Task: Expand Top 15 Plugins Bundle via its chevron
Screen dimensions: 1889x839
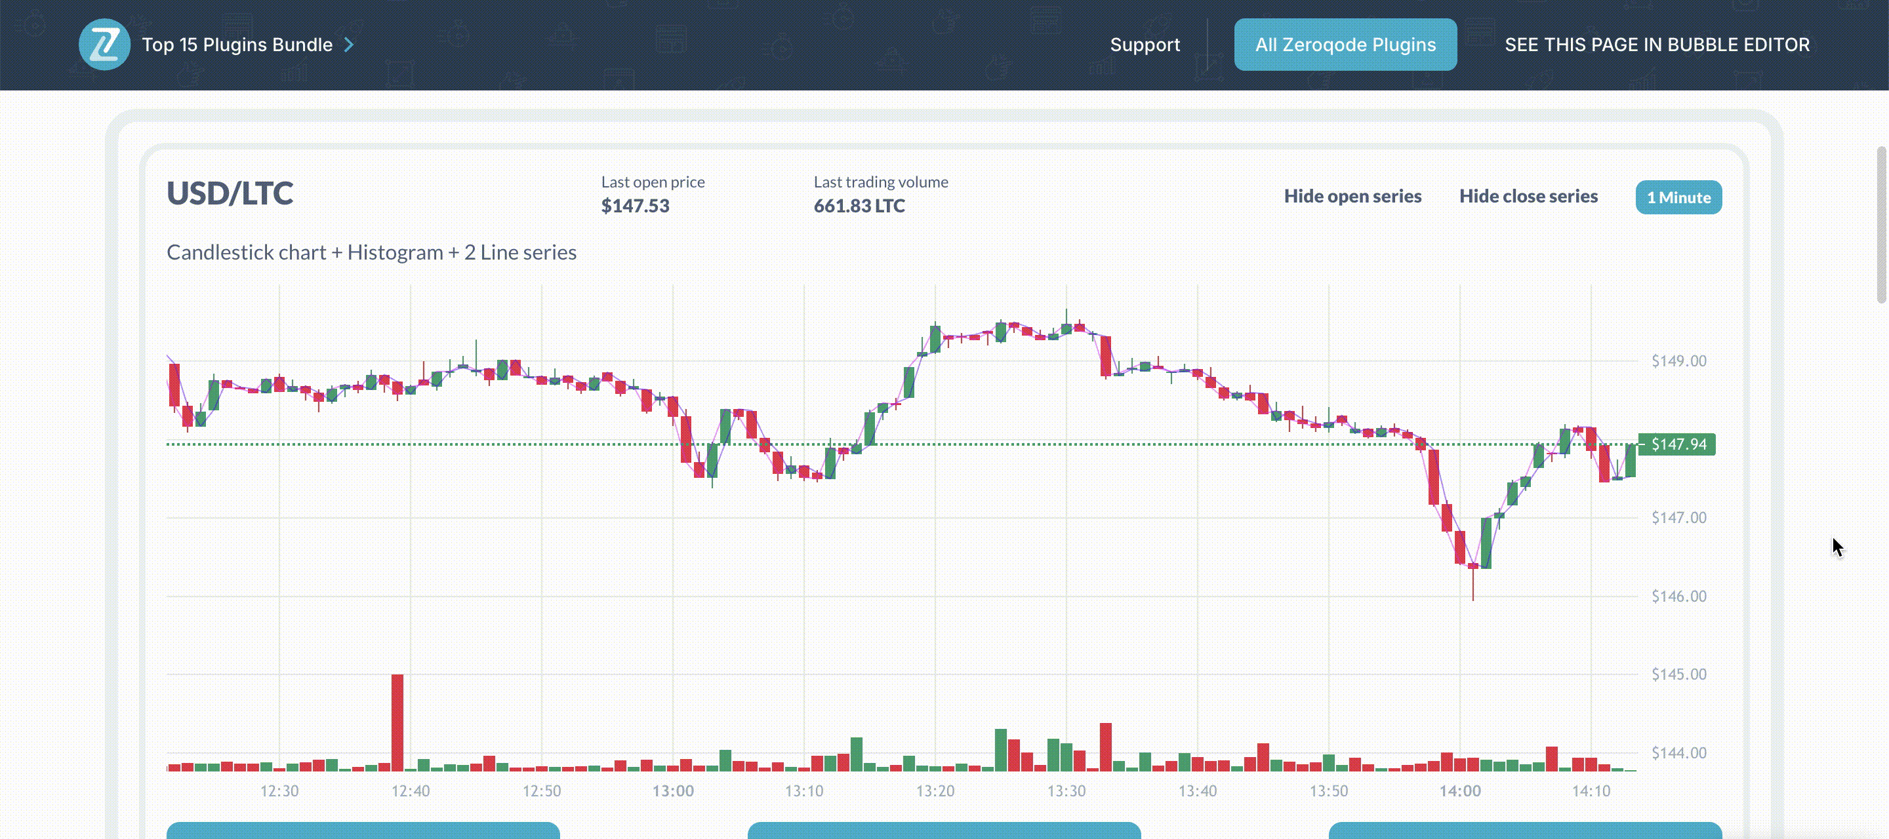Action: (348, 44)
